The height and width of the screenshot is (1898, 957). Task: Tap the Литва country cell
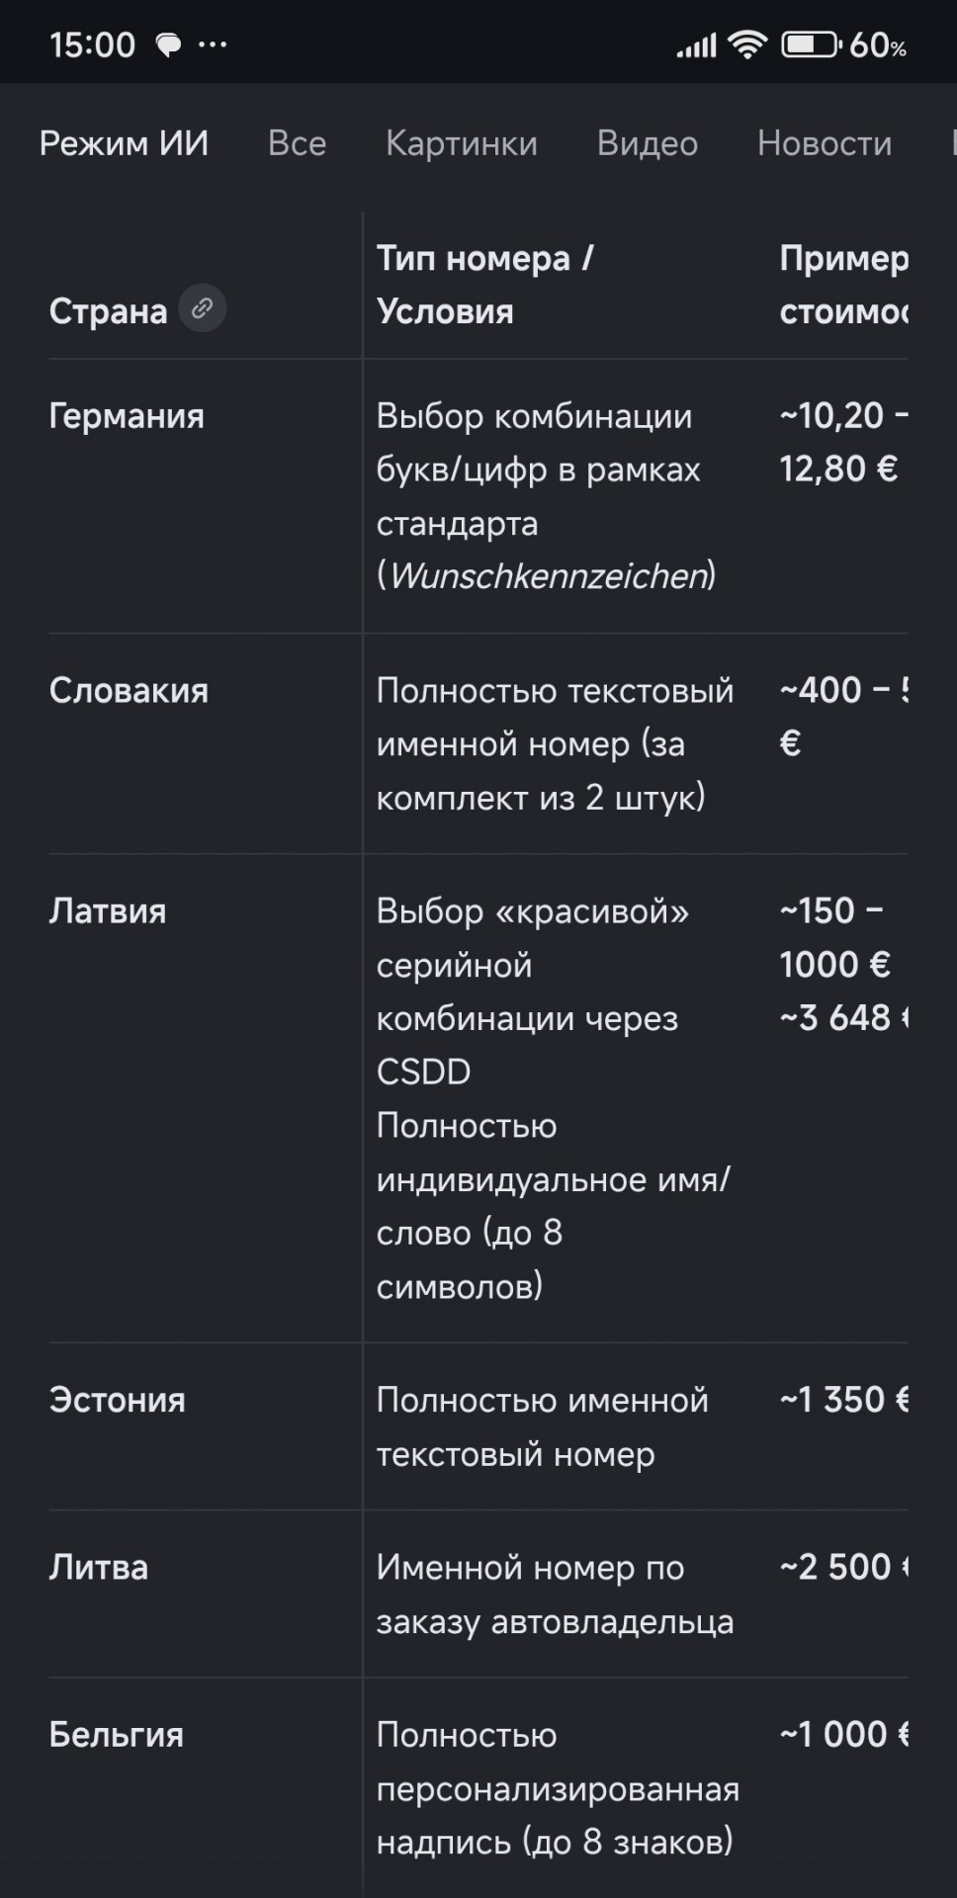(99, 1567)
